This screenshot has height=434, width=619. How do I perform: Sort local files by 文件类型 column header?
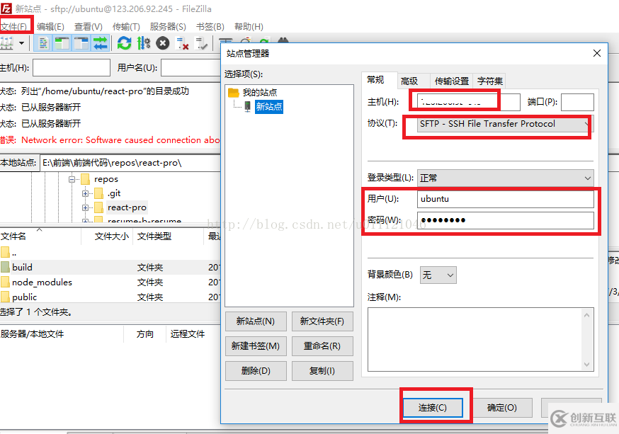(169, 236)
